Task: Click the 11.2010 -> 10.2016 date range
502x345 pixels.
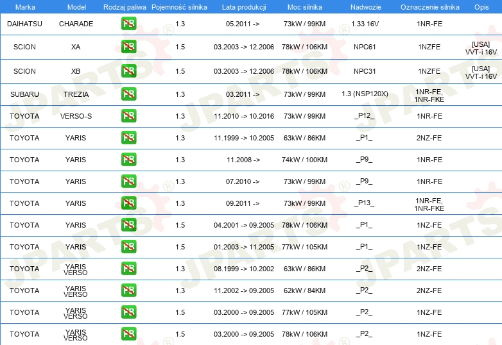Action: (x=244, y=116)
